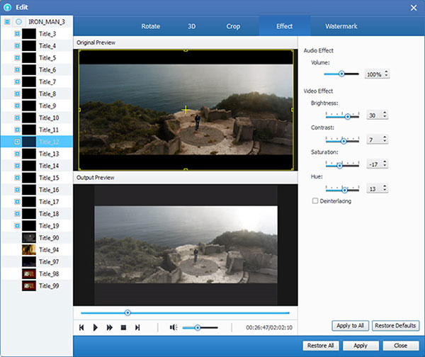This screenshot has height=357, width=425.
Task: Expand Title_4 in the list
Action: tap(17, 46)
